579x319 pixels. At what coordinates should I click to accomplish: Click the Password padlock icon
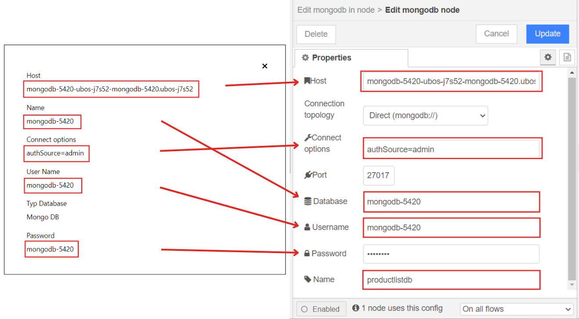click(307, 253)
